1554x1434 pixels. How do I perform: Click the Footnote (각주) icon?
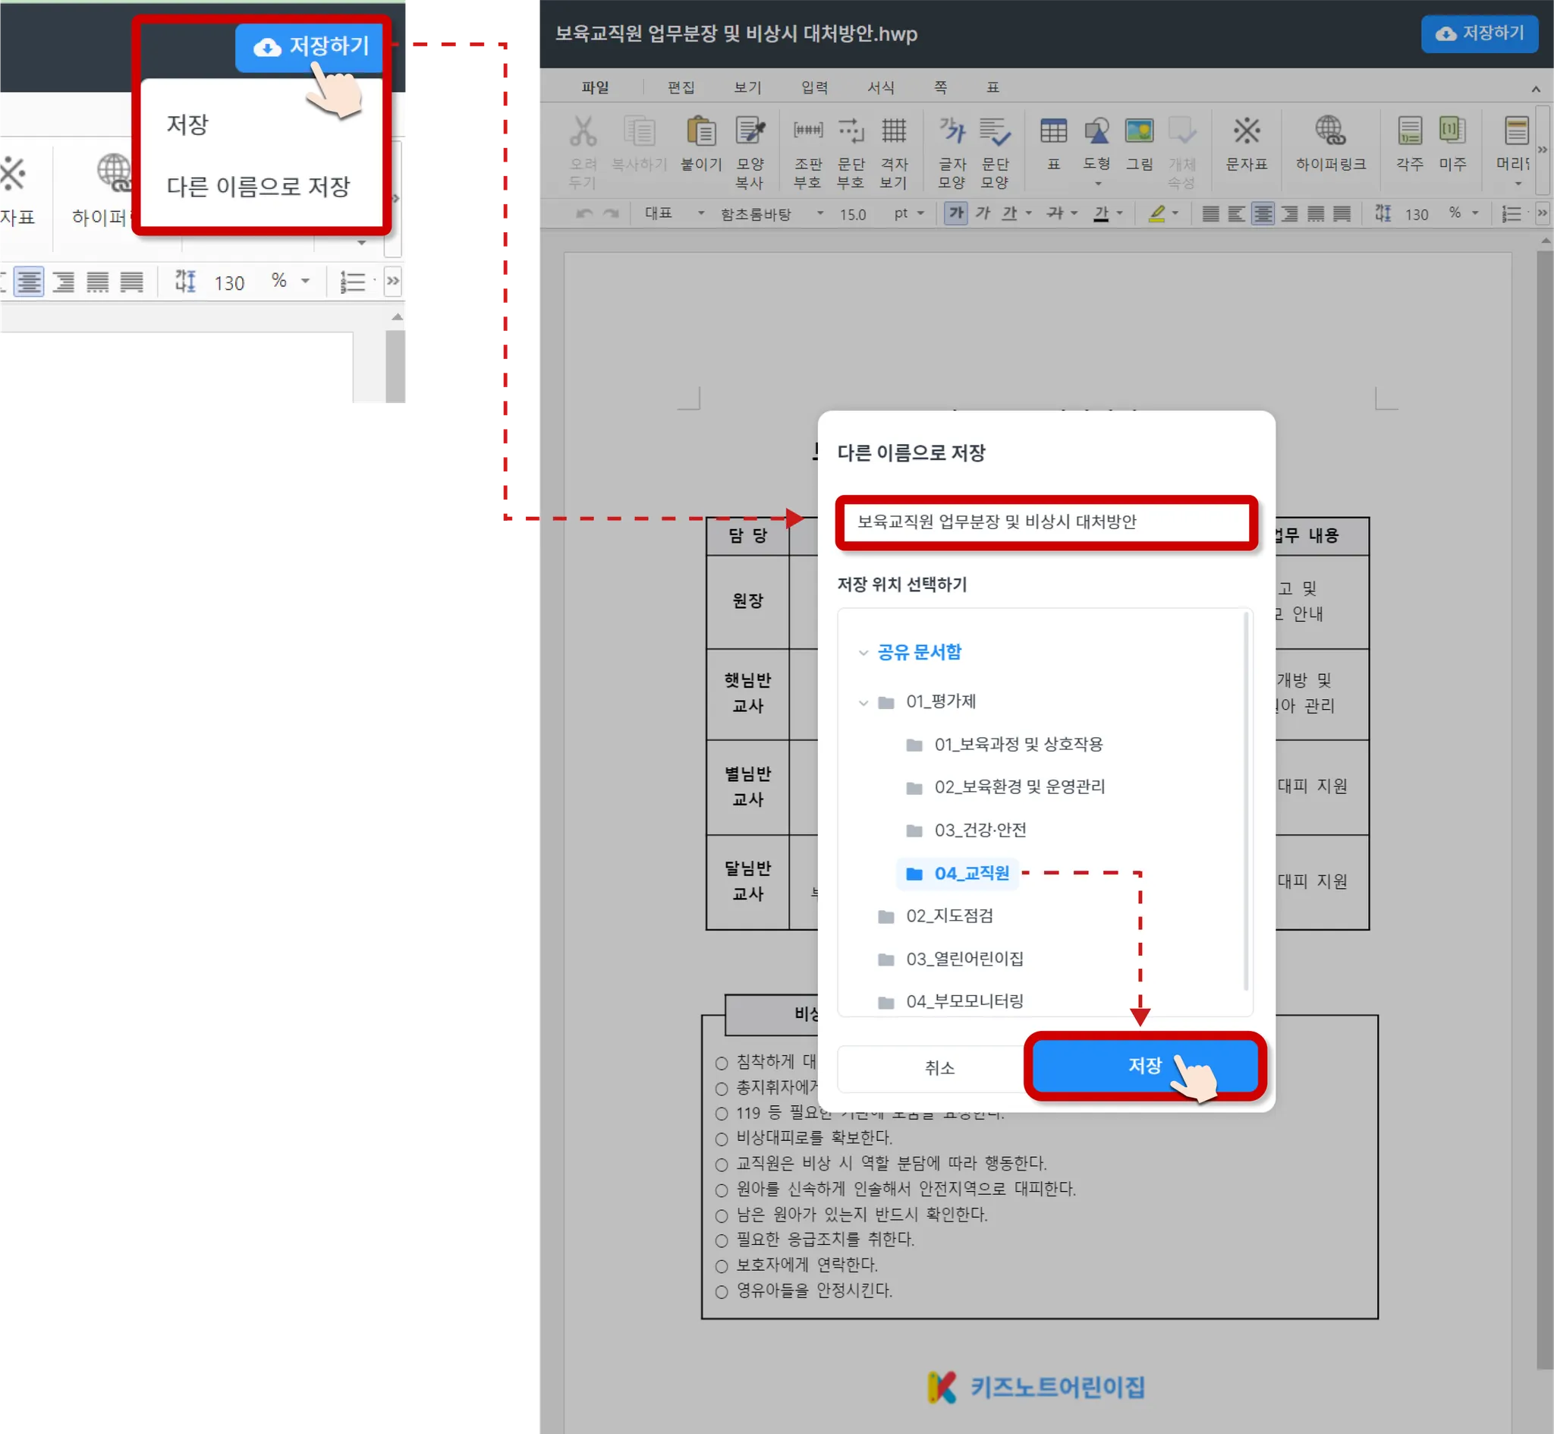[1409, 132]
